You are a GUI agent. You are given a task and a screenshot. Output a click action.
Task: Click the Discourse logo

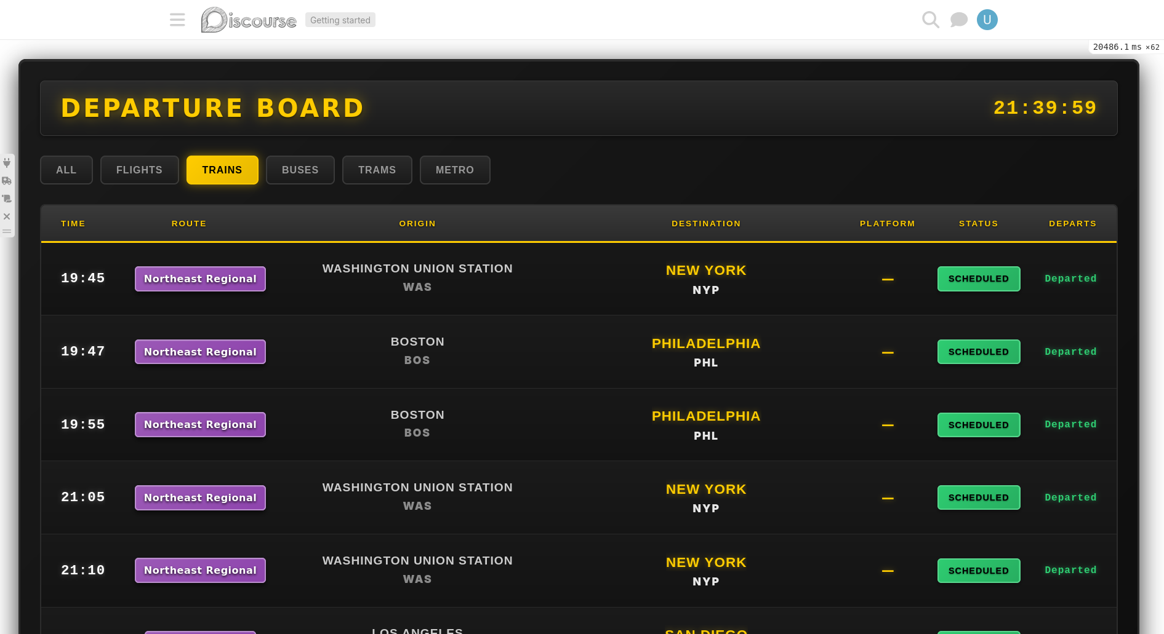(249, 20)
